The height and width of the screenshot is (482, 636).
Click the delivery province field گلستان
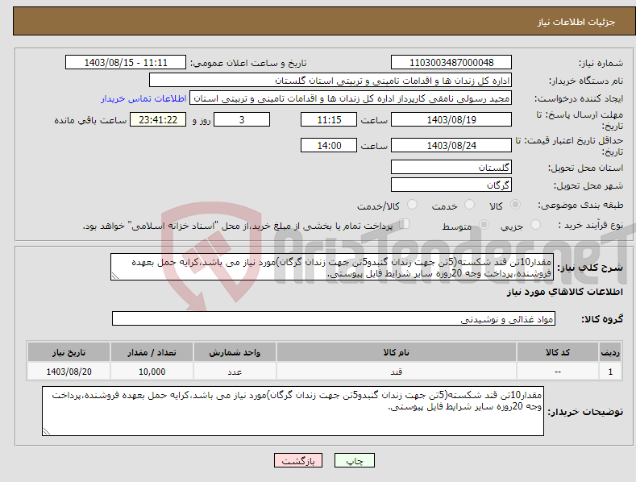(x=451, y=167)
